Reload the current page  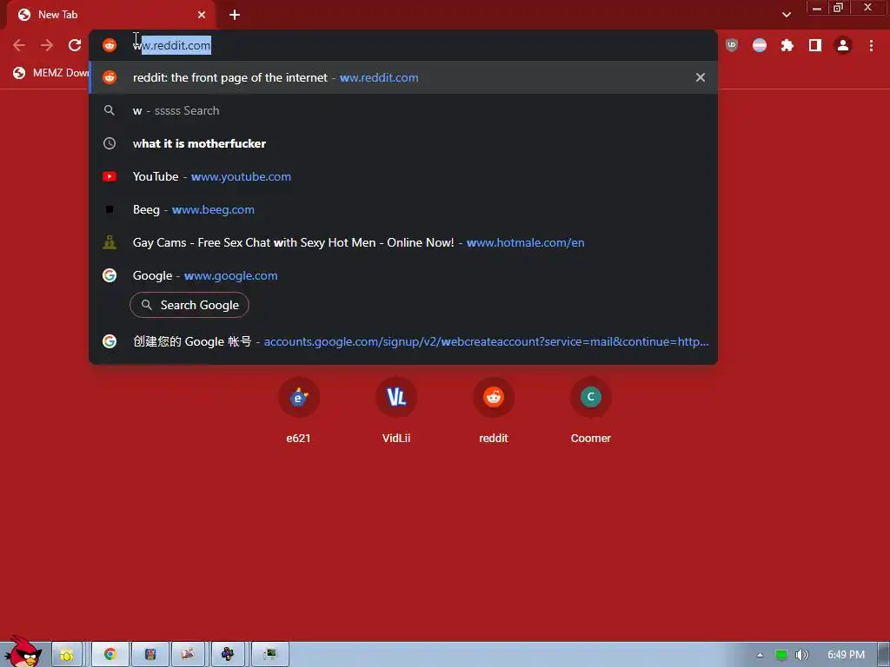coord(75,45)
